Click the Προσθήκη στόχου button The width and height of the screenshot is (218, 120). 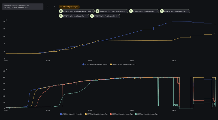click(x=69, y=7)
